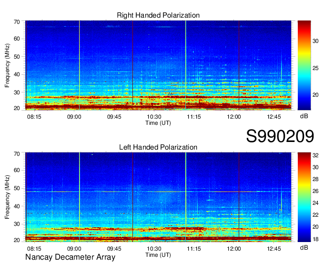The width and height of the screenshot is (324, 263).
Task: Click the 70 MHz tick on the right-handed plot
Action: [x=17, y=22]
